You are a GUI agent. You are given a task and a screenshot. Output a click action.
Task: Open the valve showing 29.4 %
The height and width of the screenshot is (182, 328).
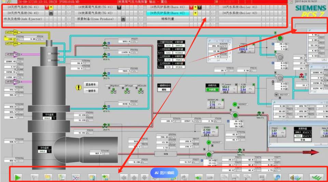(x=105, y=126)
